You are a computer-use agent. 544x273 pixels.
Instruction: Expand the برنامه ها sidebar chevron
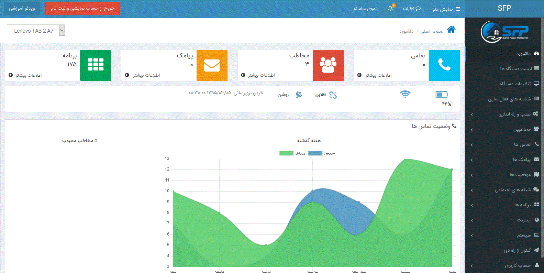(472, 205)
